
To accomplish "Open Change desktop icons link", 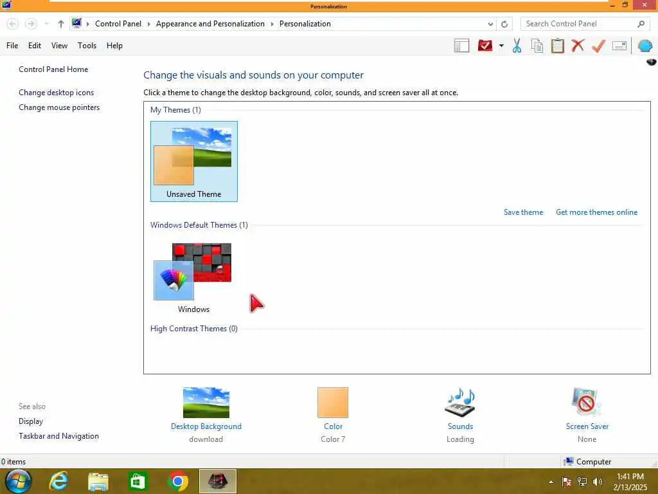I will (57, 93).
